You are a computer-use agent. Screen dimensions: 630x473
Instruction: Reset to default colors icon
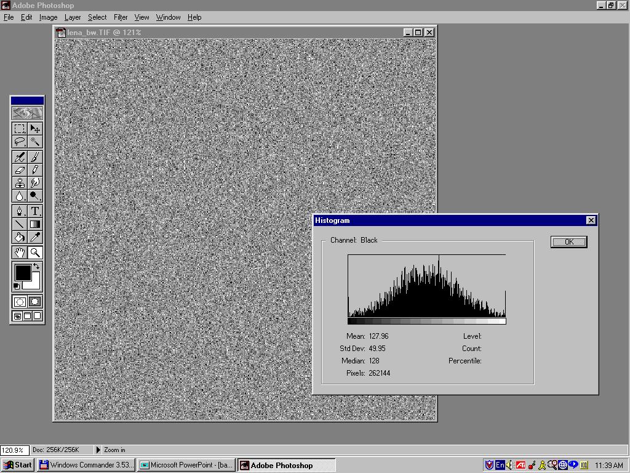pyautogui.click(x=17, y=286)
